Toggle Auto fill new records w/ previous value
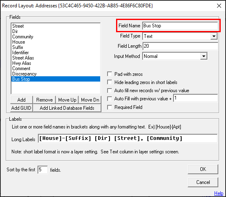 click(x=110, y=91)
